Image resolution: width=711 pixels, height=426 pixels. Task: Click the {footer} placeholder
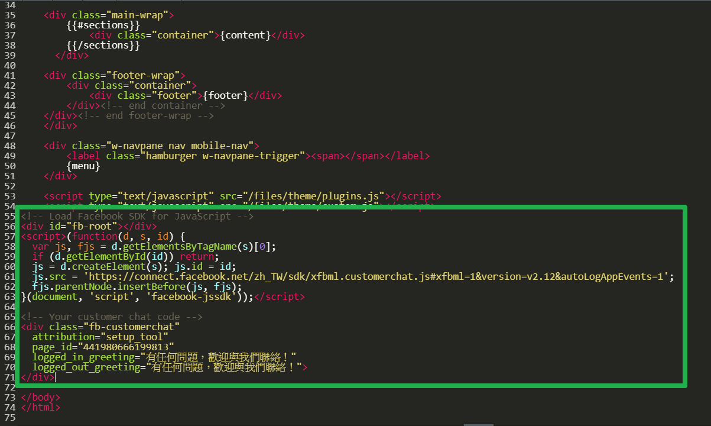pos(225,95)
